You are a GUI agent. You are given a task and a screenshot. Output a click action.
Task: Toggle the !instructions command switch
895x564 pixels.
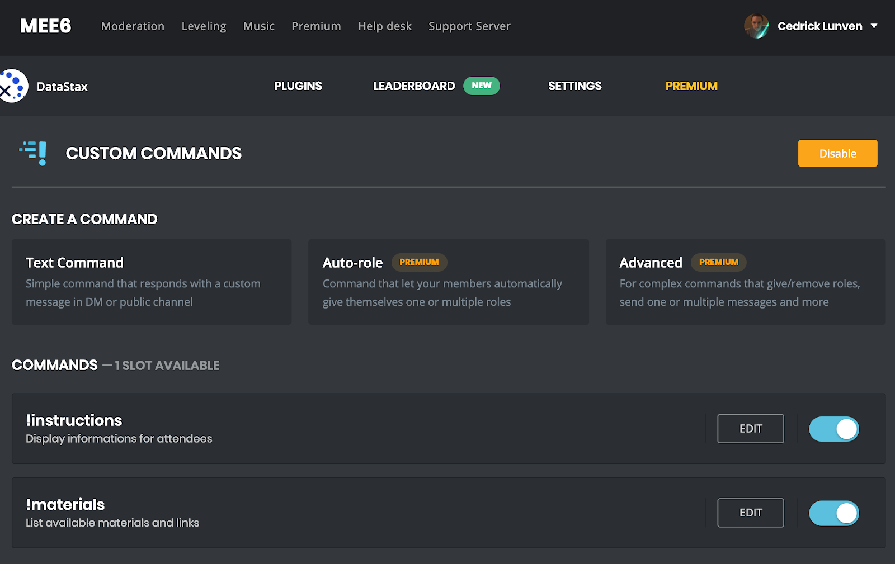pos(833,429)
